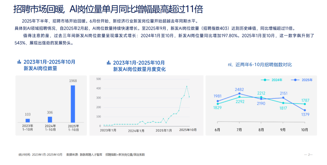Screen dimensions: 327x165
Task: Click the x-axis label 2024年1月
Action: (136, 131)
